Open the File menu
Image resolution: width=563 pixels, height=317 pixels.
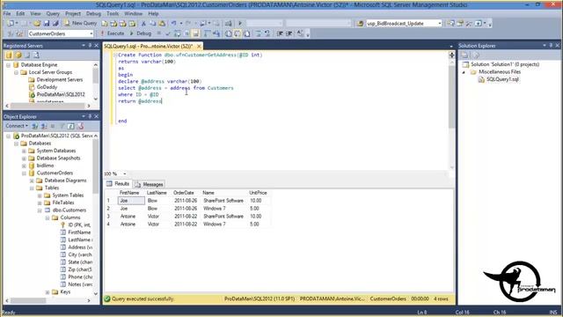pos(7,14)
